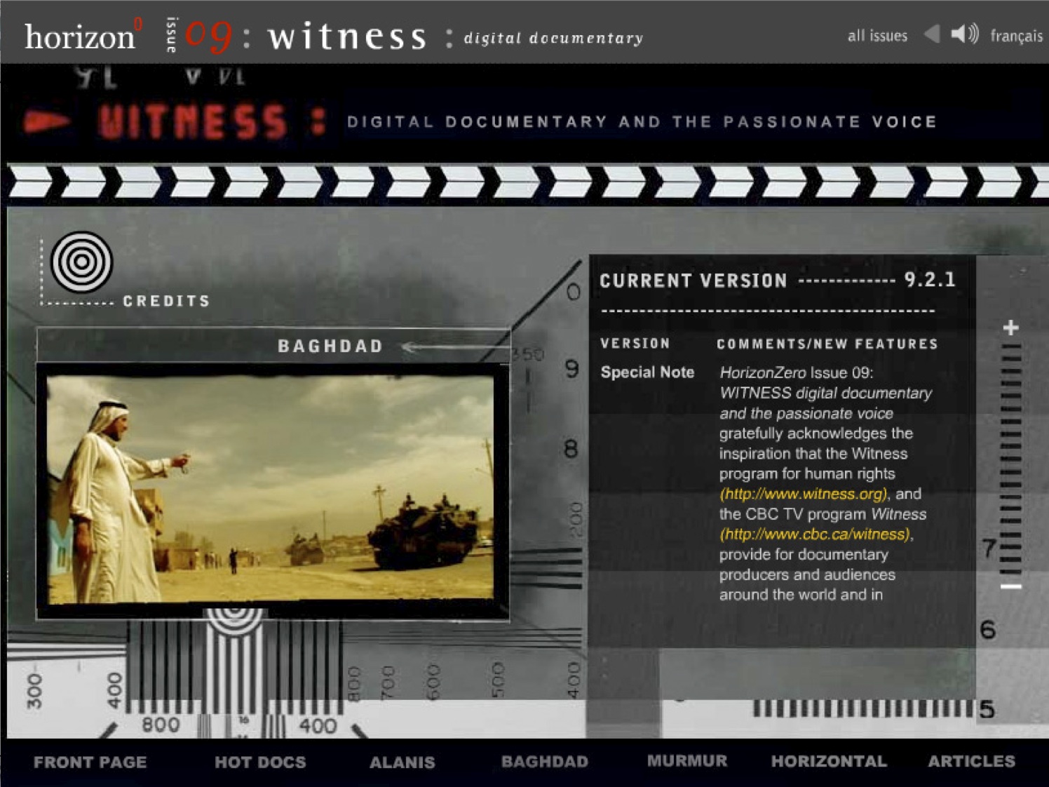Open the HORIZONTAL section
1049x787 pixels.
[x=829, y=760]
